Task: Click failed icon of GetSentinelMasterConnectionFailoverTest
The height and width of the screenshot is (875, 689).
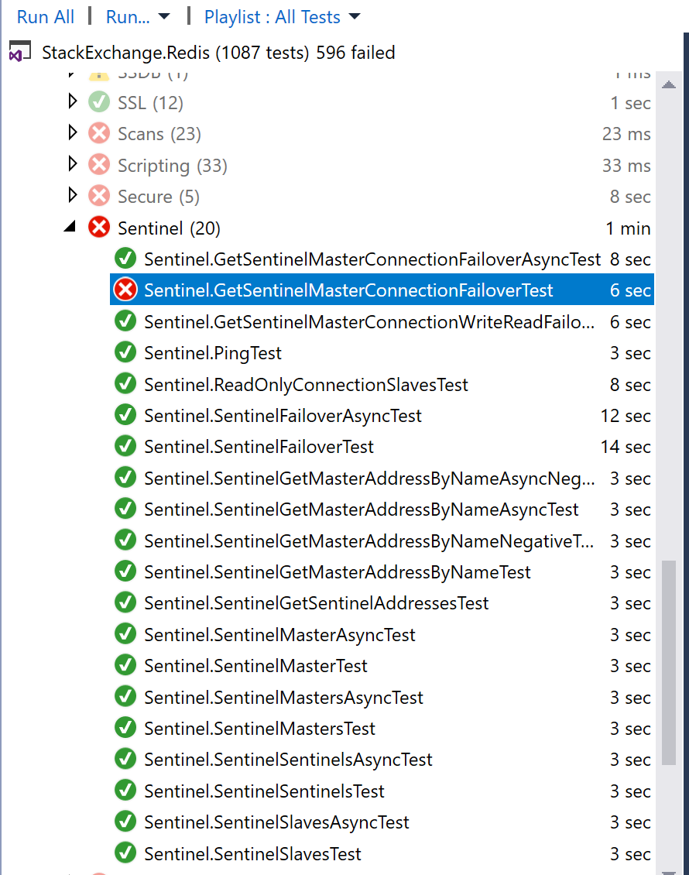Action: pyautogui.click(x=125, y=290)
